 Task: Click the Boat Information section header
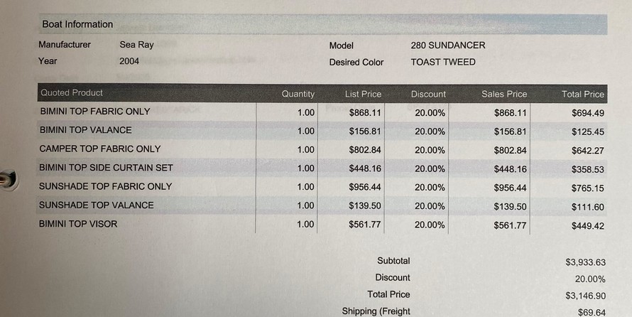(77, 24)
